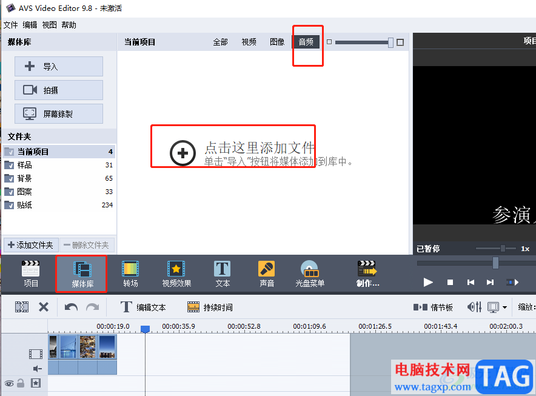Image resolution: width=536 pixels, height=396 pixels.
Task: Toggle timeline track visibility eye icon
Action: 9,383
